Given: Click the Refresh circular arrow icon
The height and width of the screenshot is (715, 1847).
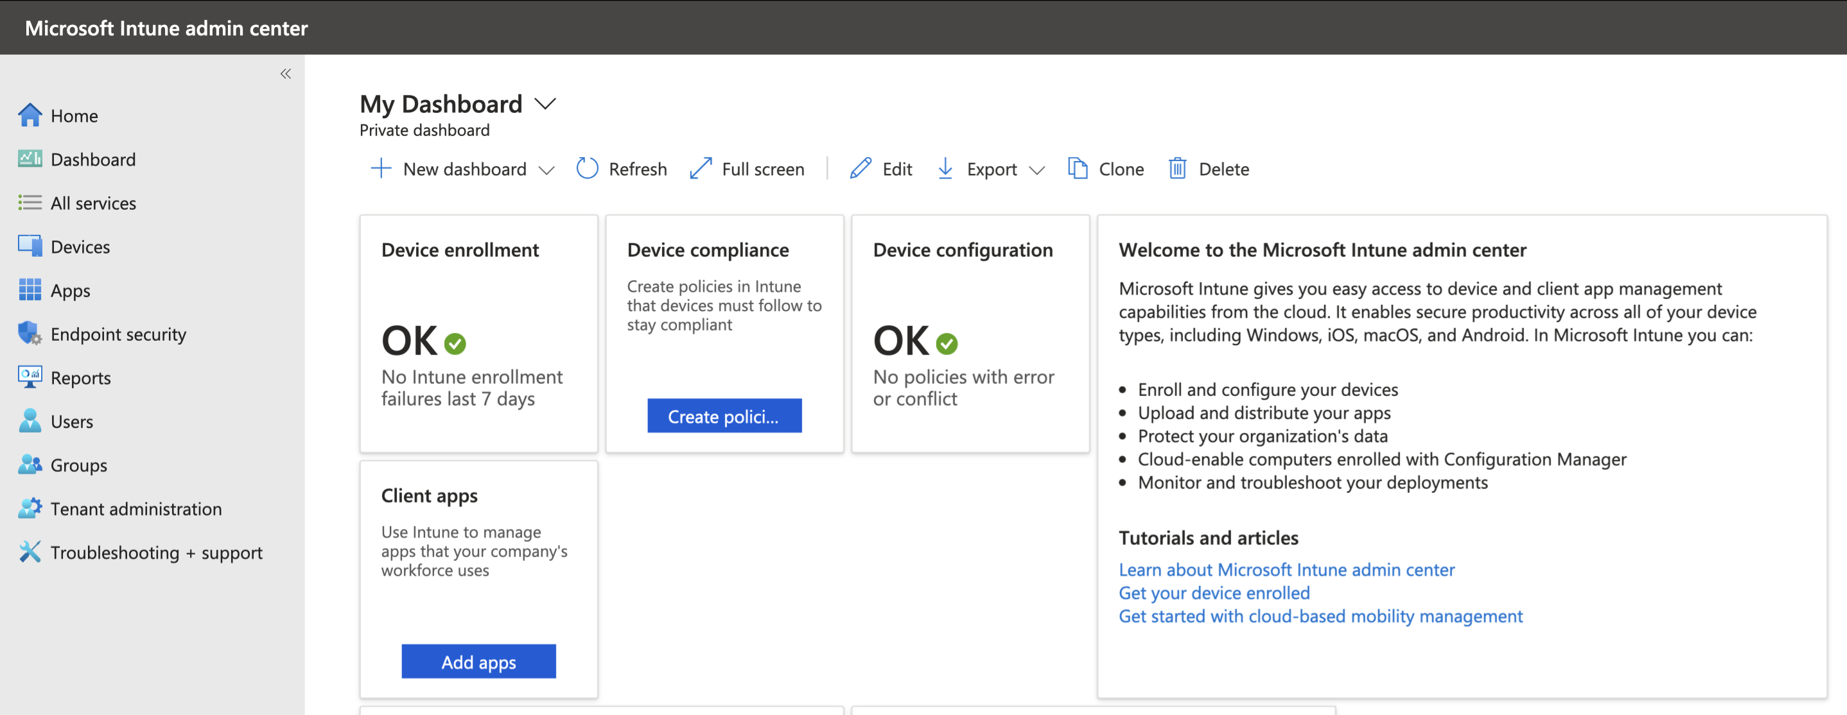Looking at the screenshot, I should pyautogui.click(x=587, y=169).
